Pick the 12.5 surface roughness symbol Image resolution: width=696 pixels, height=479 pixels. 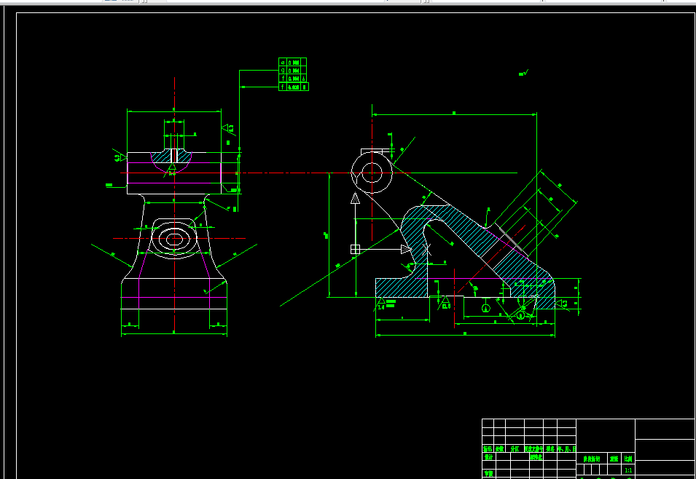pos(445,303)
